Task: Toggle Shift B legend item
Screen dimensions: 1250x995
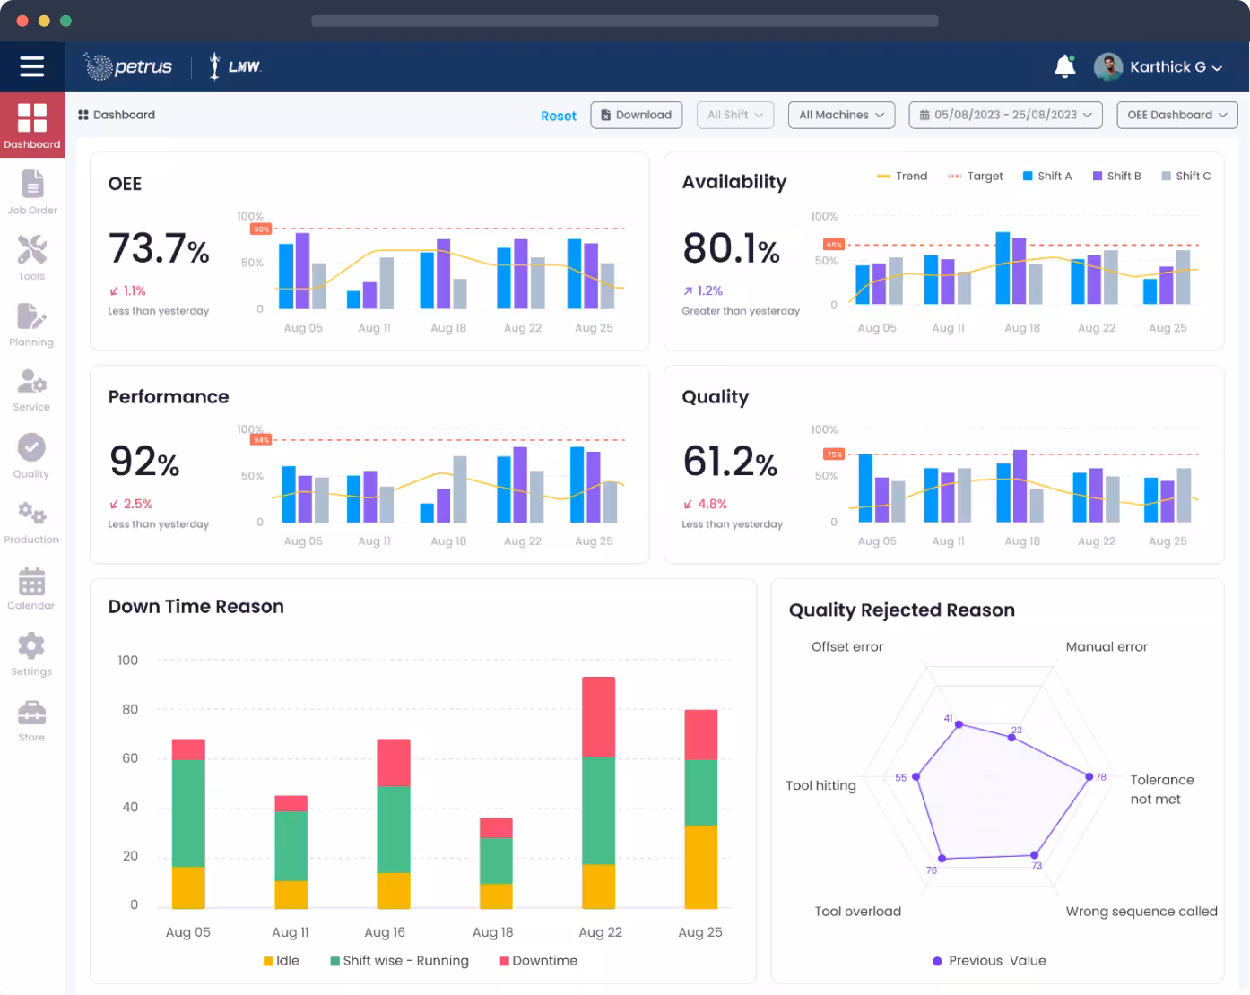Action: [x=1117, y=176]
